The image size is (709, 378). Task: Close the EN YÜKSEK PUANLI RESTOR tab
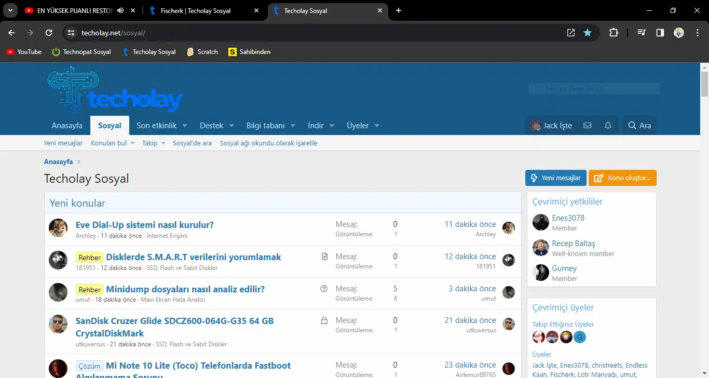coord(133,10)
